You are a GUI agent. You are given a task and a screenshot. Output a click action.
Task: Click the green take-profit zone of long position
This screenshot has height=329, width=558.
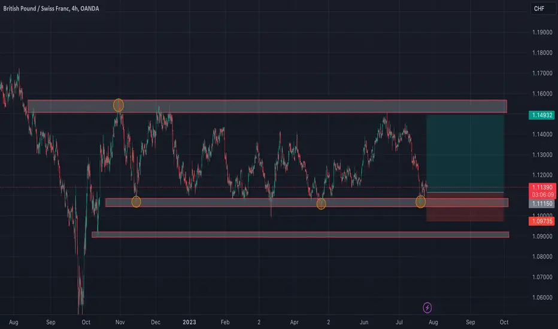(465, 154)
